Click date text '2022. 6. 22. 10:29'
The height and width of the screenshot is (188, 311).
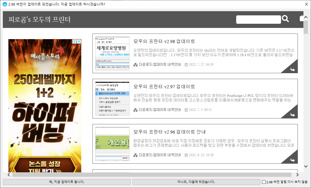201,155
